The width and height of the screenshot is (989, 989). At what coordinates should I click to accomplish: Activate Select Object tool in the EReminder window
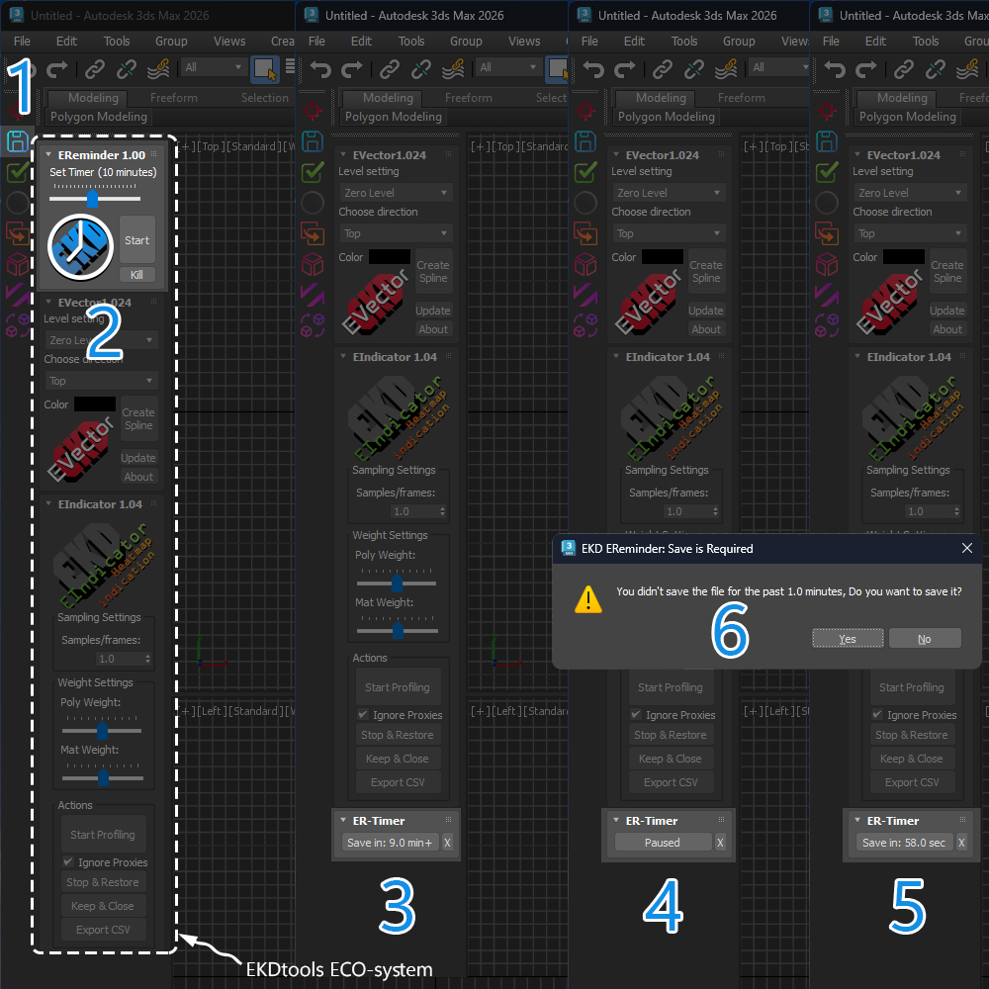point(265,69)
